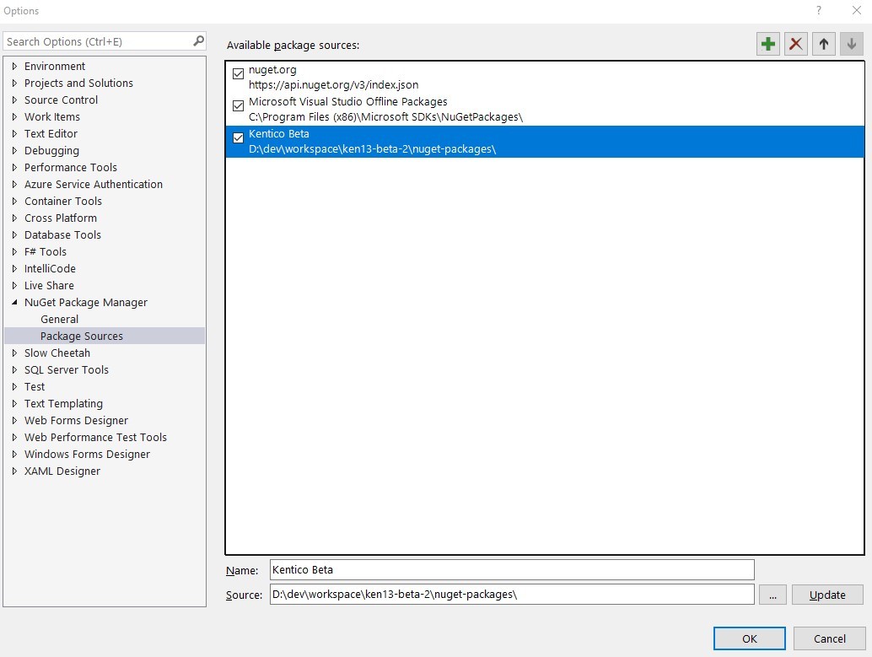Select F# Tools in the options tree
Screen dimensions: 872x657
45,251
